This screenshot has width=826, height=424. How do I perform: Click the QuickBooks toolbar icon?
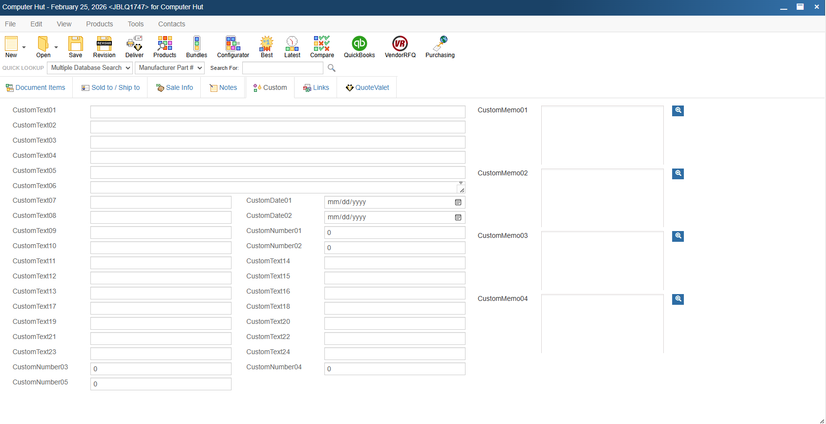click(x=359, y=44)
